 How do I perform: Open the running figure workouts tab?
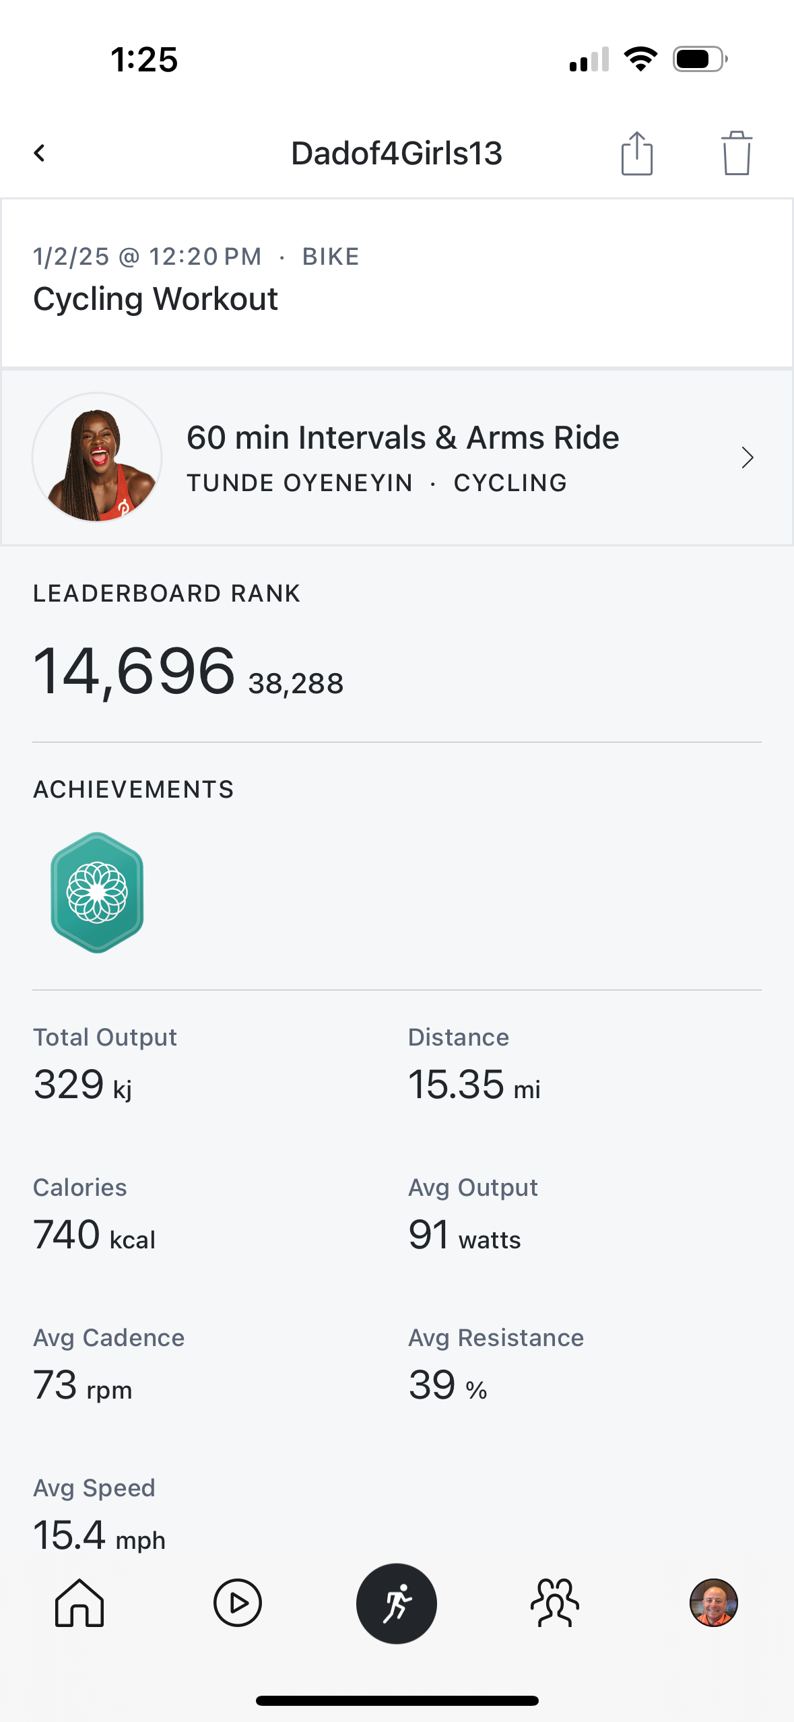click(x=397, y=1603)
